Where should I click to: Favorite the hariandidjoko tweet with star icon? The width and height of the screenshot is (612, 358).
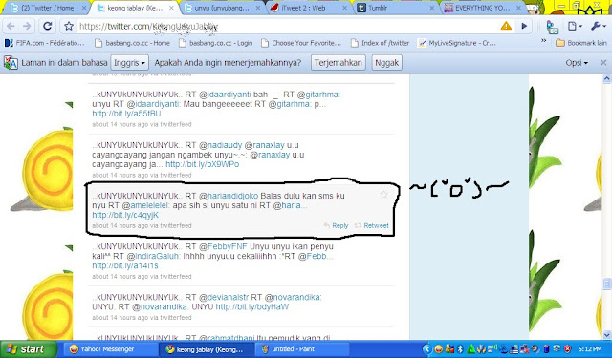(x=383, y=195)
